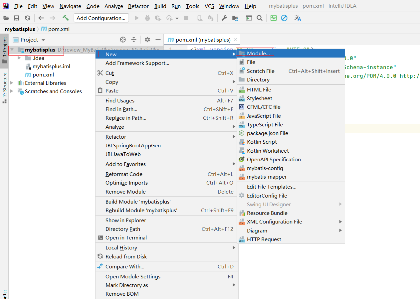This screenshot has height=299, width=420.
Task: Click the Synchronize refresh toolbar icon
Action: click(28, 18)
